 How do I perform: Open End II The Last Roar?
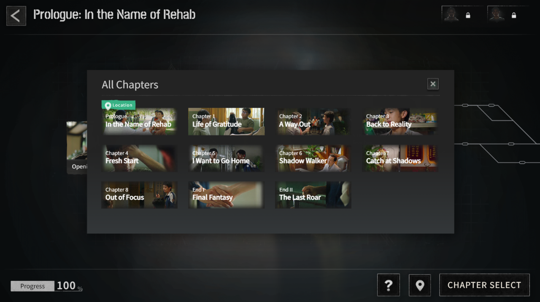tap(313, 195)
